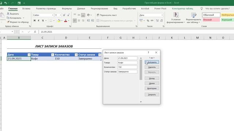Increase font size with the large A icon
Screen dimensions: 234x131
point(64,15)
